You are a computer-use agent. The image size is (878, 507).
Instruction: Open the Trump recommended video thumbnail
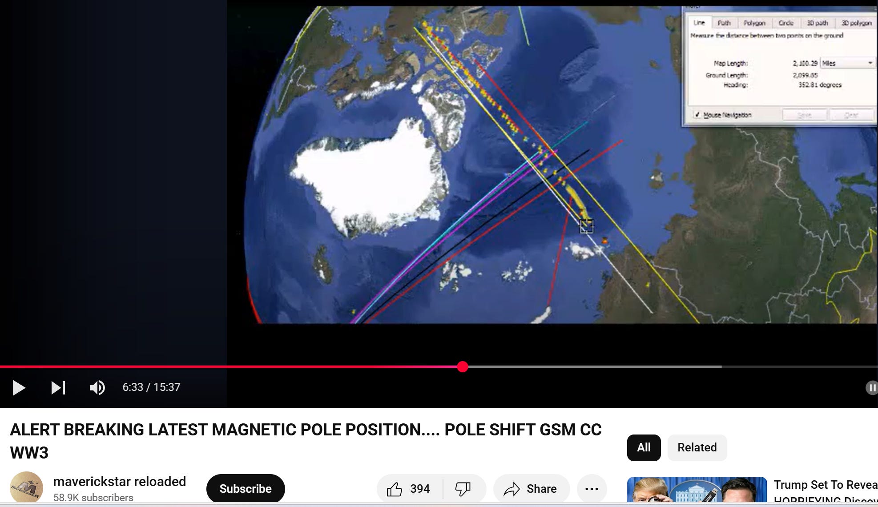(x=697, y=490)
